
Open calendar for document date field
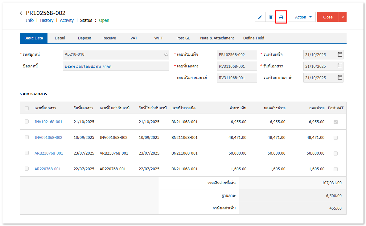[339, 66]
